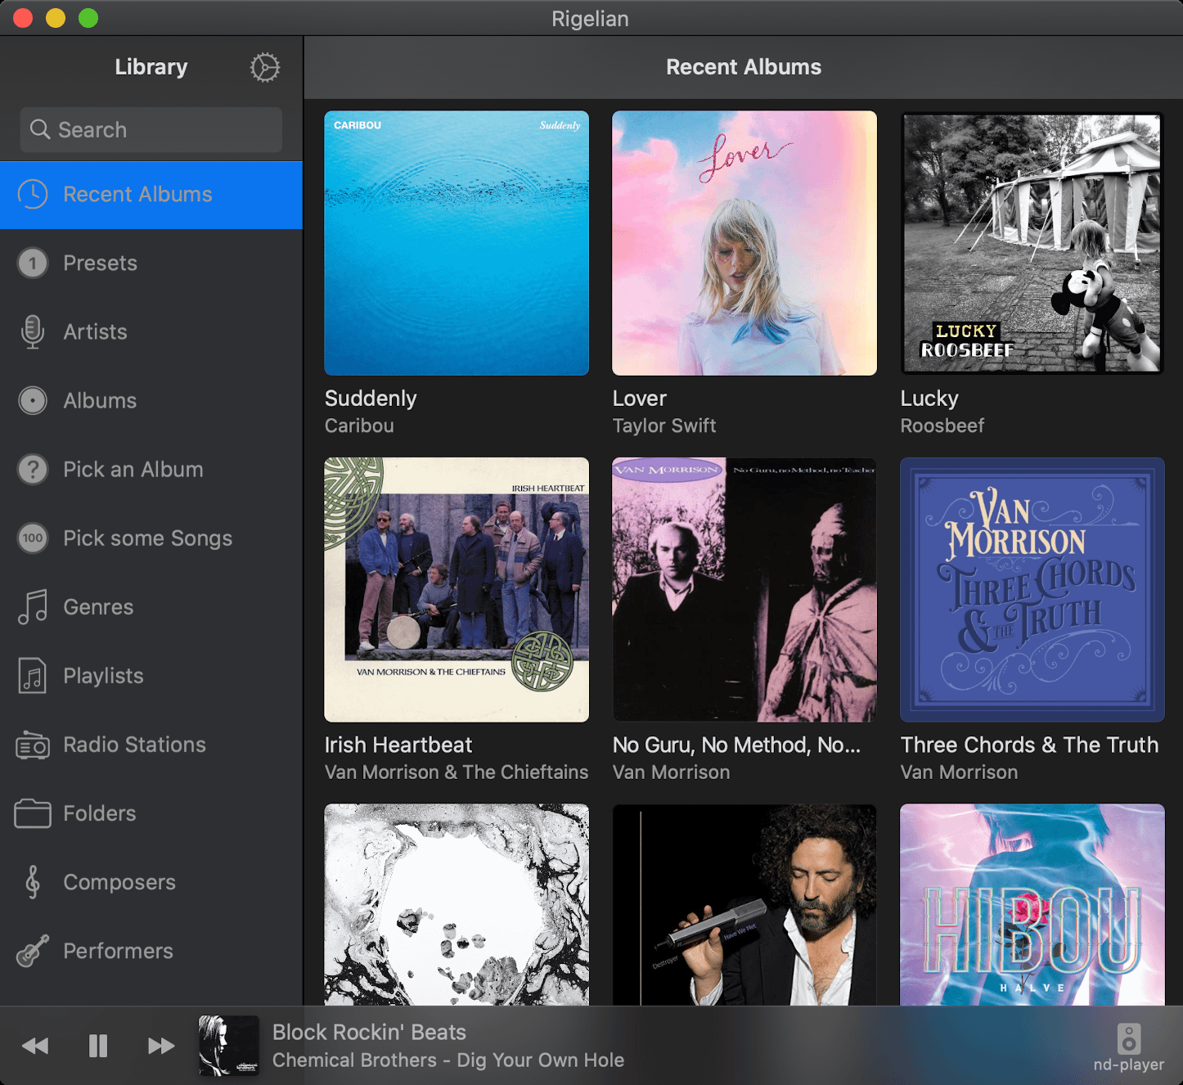Screen dimensions: 1183x1085
Task: Open the album Lover by Taylor Swift
Action: point(744,242)
